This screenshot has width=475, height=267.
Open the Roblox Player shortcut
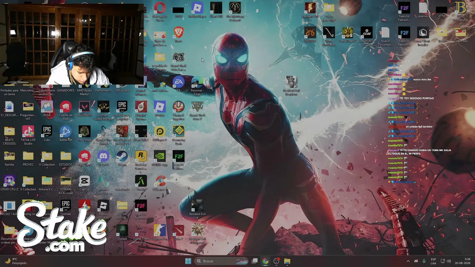pos(197,10)
